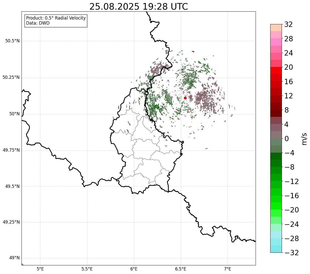Click the title "25.08.2025 19:28 UTC"
The height and width of the screenshot is (274, 310).
point(139,7)
